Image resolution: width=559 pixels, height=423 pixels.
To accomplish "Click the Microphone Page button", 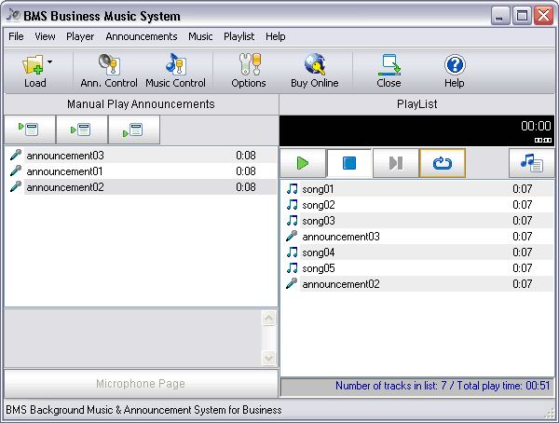I will [x=141, y=384].
